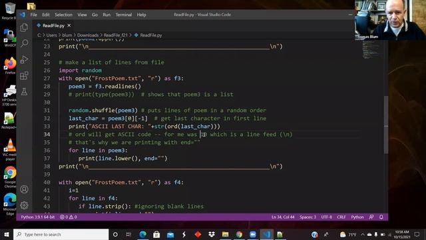Select the Python language mode
The height and width of the screenshot is (240, 426).
[x=357, y=217]
